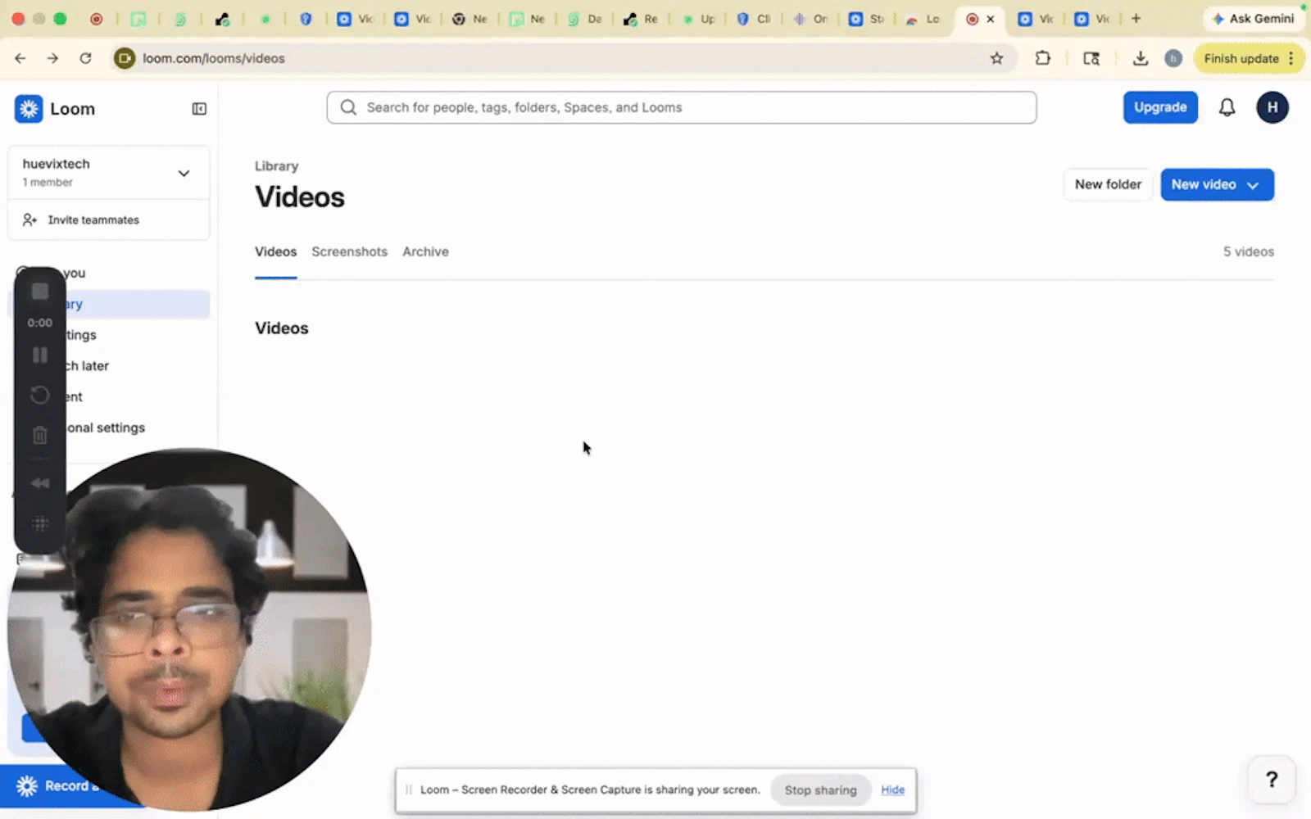Restart the recording with the circular arrow
Image resolution: width=1311 pixels, height=819 pixels.
tap(39, 396)
